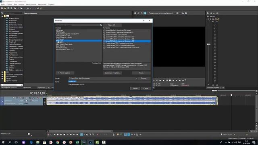Expand the VEGAS folder in tree
Screen dimensions: 258x145
[2, 79]
